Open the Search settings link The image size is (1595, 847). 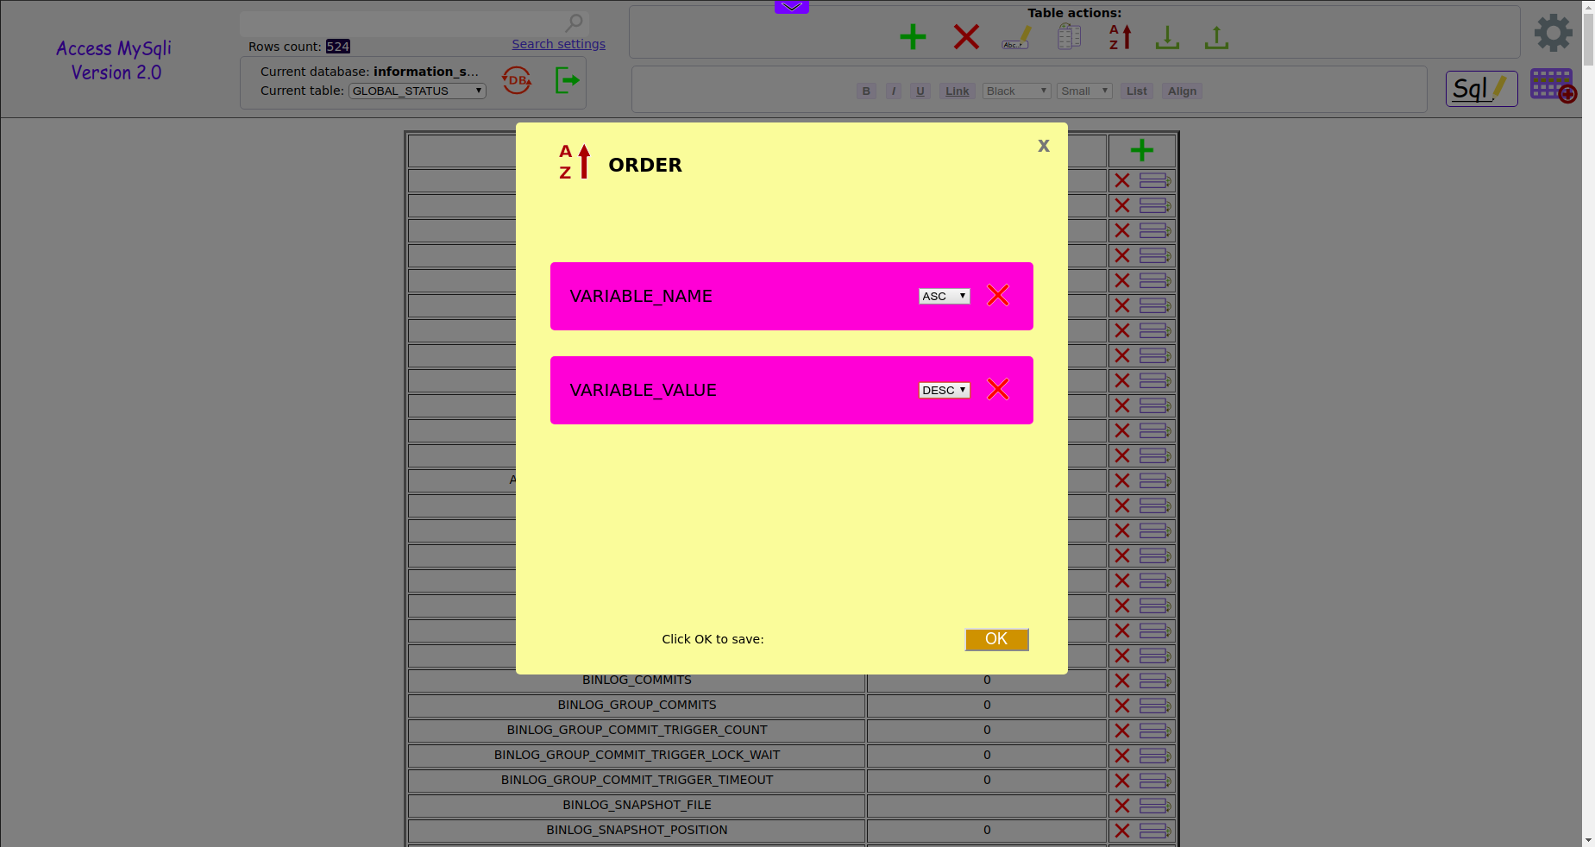(x=559, y=44)
